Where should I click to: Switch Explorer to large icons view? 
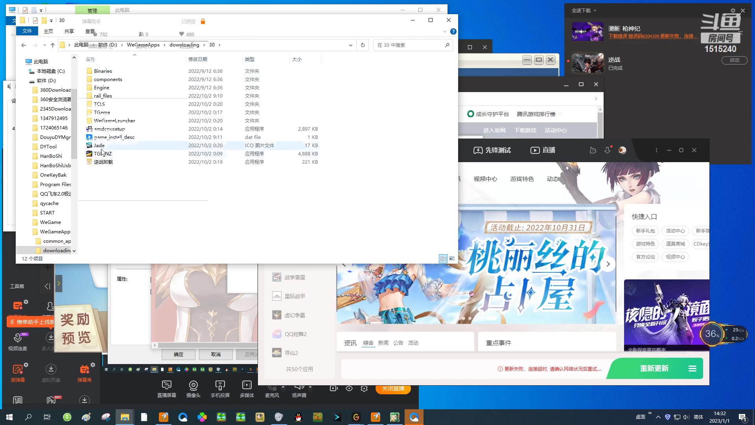coord(452,259)
